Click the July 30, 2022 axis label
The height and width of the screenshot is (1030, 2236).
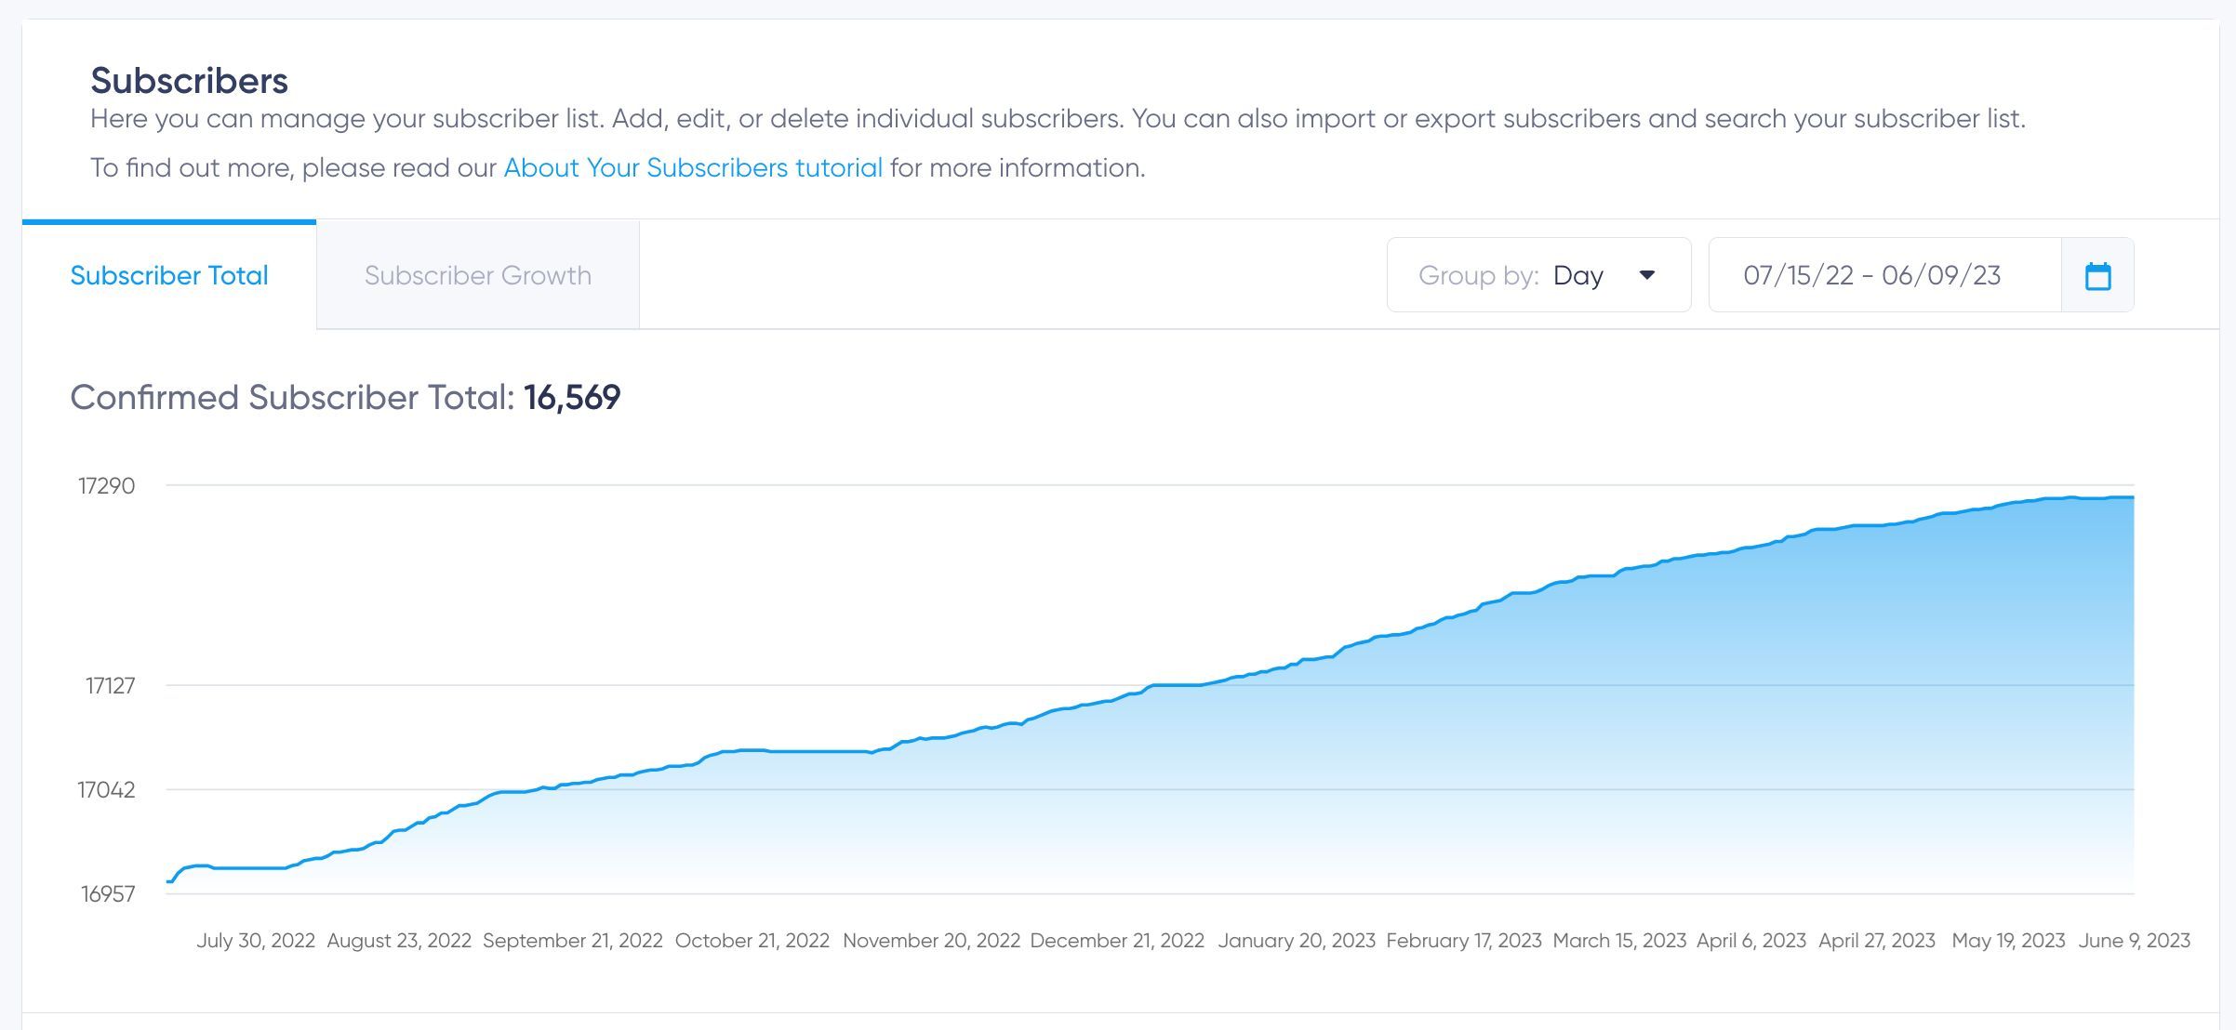pos(257,940)
